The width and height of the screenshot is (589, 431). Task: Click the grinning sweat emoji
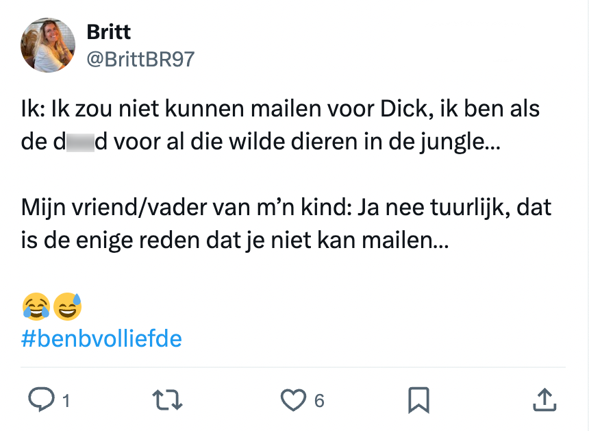coord(67,306)
